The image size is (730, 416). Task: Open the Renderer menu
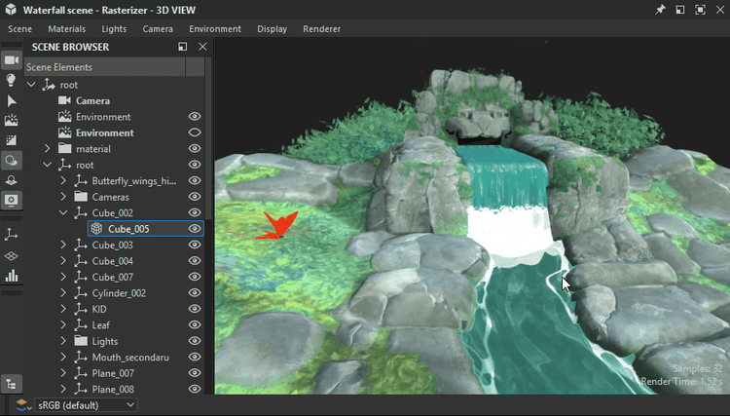pyautogui.click(x=322, y=29)
